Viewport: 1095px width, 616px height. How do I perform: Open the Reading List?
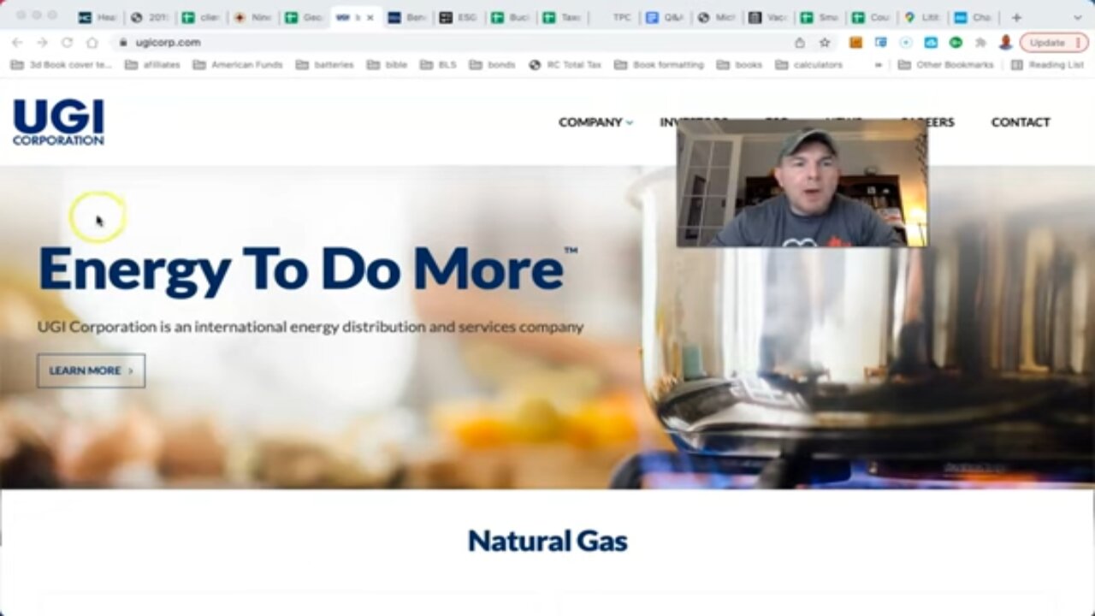point(1047,65)
